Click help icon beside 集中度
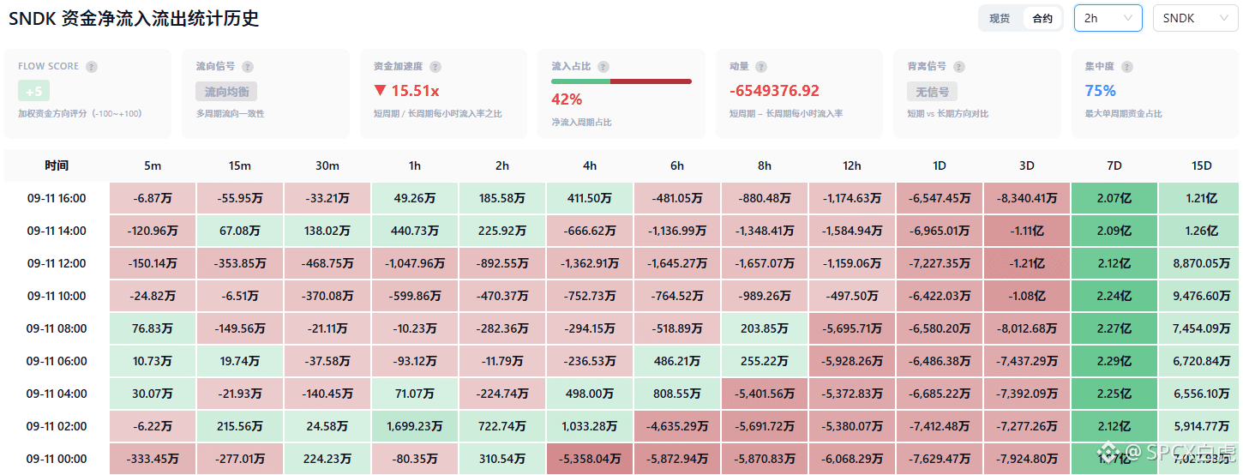The image size is (1243, 475). (1127, 67)
